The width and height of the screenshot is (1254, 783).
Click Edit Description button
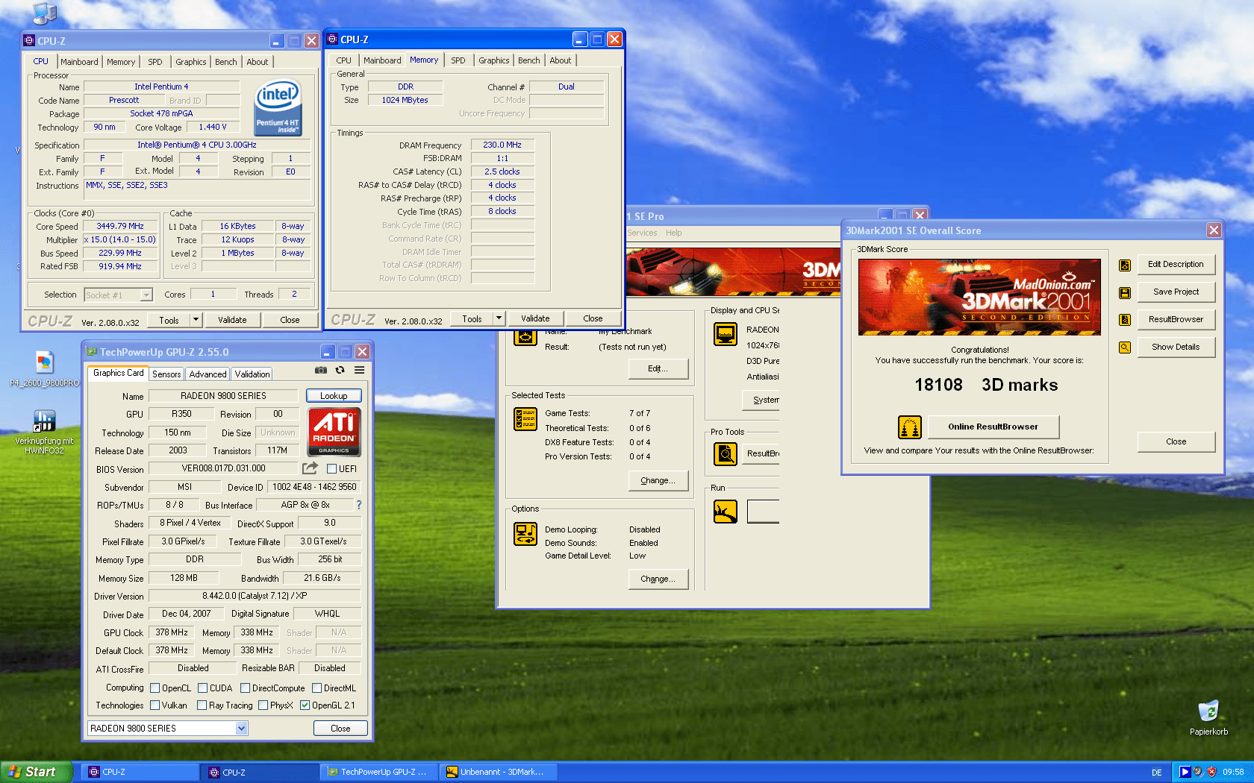(x=1176, y=264)
